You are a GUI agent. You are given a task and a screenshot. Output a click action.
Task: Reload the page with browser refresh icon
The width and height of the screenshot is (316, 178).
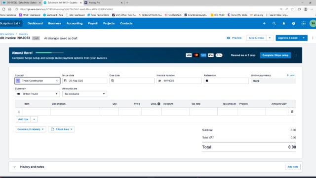tap(3, 9)
